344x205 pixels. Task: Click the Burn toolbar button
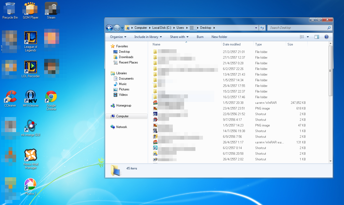(200, 37)
